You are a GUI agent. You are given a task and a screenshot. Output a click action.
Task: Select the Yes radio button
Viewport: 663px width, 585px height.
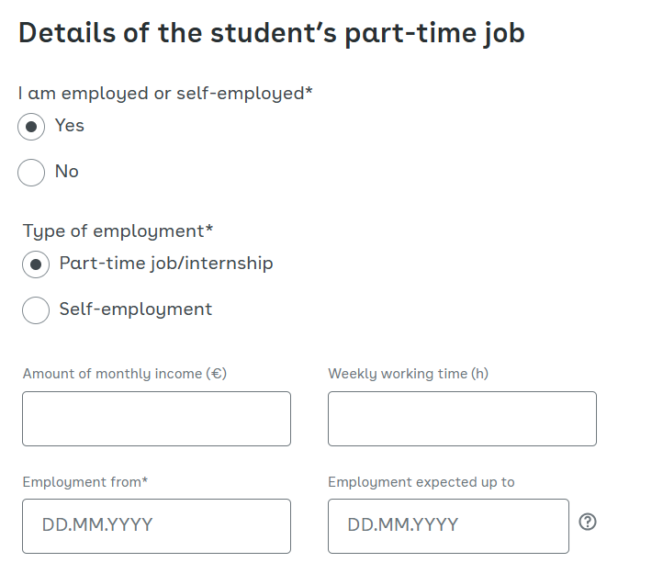coord(31,127)
